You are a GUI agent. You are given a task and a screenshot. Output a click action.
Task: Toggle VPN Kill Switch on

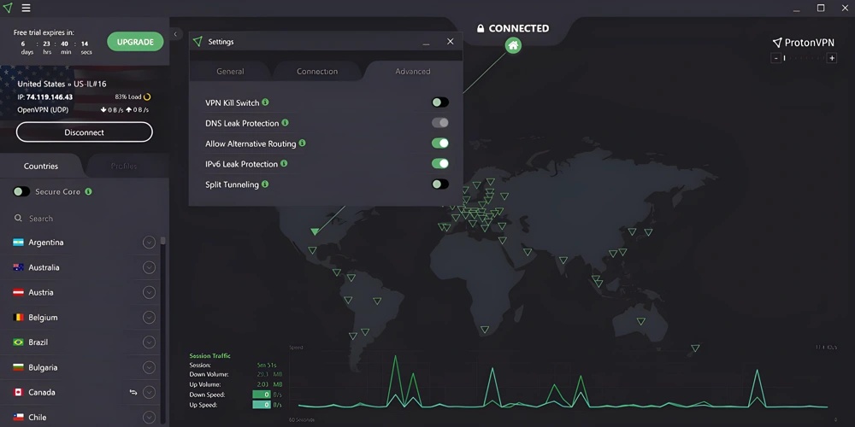[x=440, y=102]
